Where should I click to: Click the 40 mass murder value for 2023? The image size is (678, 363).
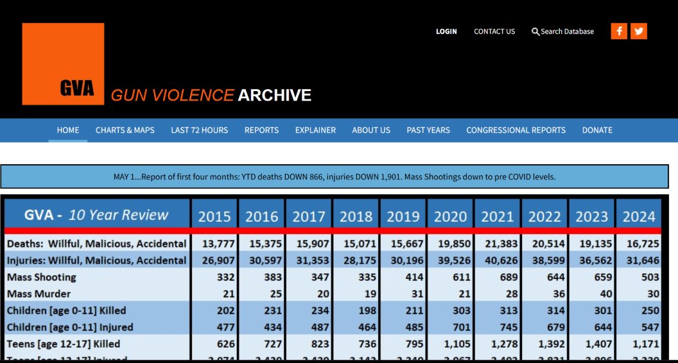[606, 294]
